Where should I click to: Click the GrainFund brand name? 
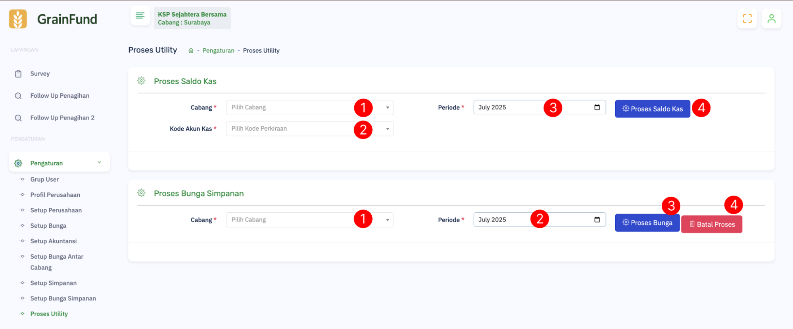click(67, 19)
